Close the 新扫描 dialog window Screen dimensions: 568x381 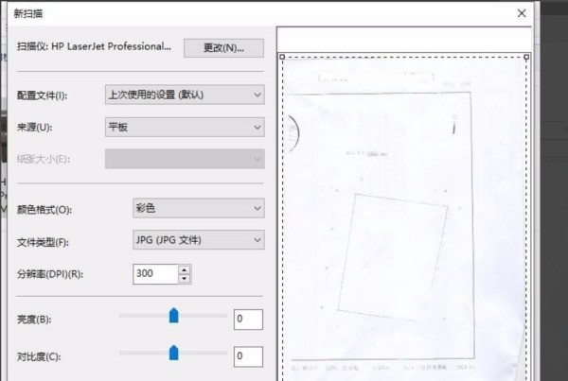coord(521,13)
